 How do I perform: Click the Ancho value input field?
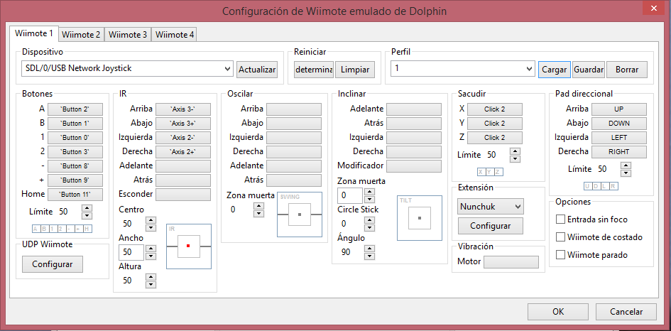click(x=132, y=252)
